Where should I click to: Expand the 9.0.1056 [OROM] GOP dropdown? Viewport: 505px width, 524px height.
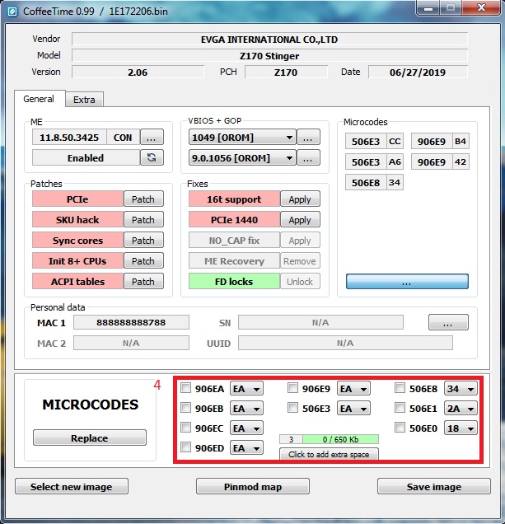point(242,157)
